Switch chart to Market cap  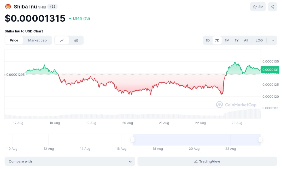[37, 40]
